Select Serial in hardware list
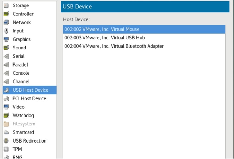 (18, 56)
